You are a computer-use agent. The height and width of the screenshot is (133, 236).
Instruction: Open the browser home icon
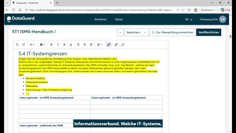point(20,10)
